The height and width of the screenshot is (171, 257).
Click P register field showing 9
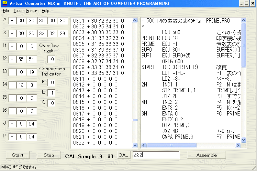click(21, 137)
